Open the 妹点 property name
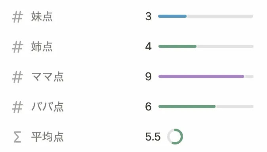This screenshot has height=152, width=267. 42,17
